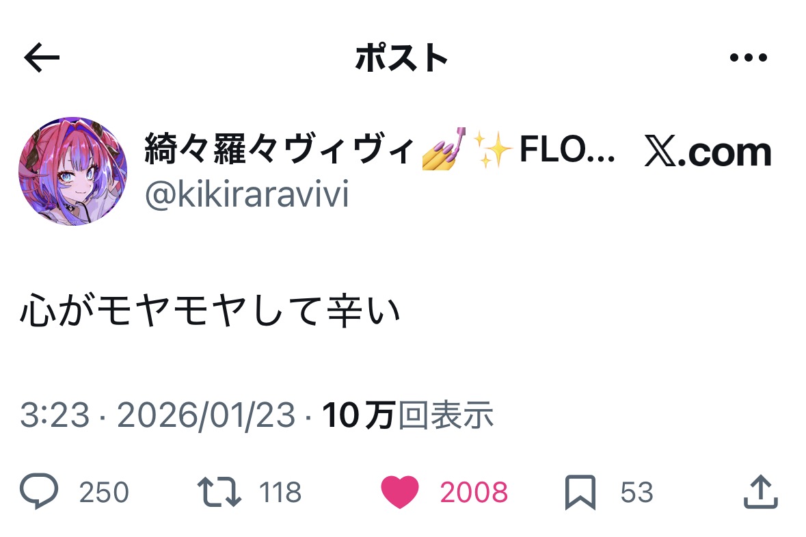
Task: Click the X.com logo
Action: 708,152
